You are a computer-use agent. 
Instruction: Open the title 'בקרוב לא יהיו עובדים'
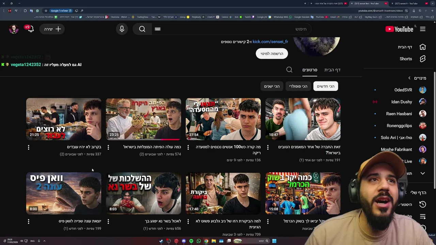84,147
